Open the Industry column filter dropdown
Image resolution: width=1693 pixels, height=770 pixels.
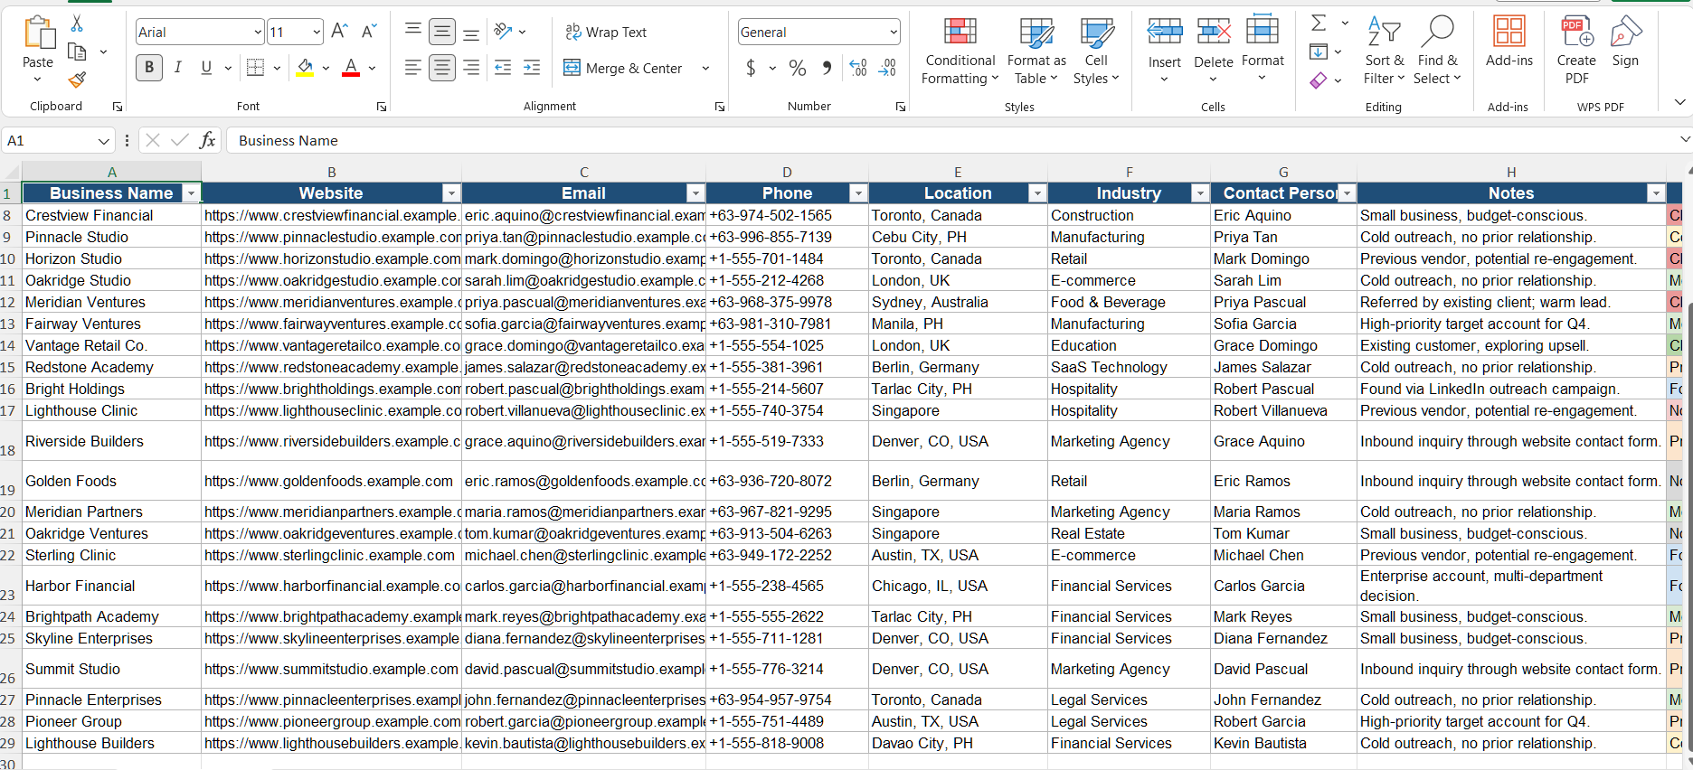1199,193
